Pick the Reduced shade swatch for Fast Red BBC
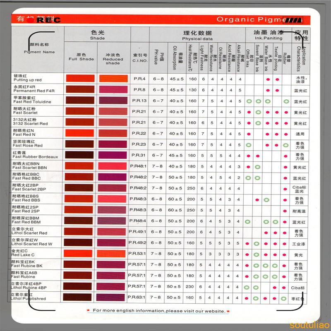This screenshot has height=331, width=331. [x=112, y=177]
